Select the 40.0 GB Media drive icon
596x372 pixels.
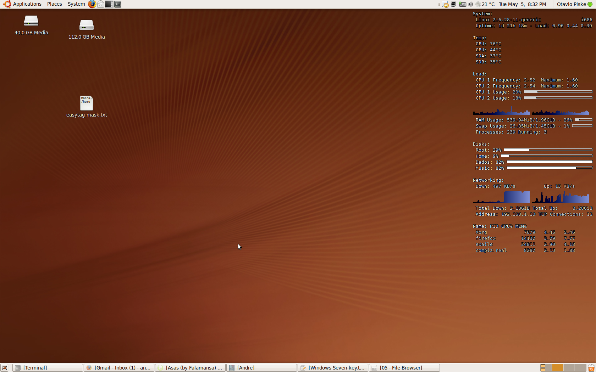coord(31,25)
